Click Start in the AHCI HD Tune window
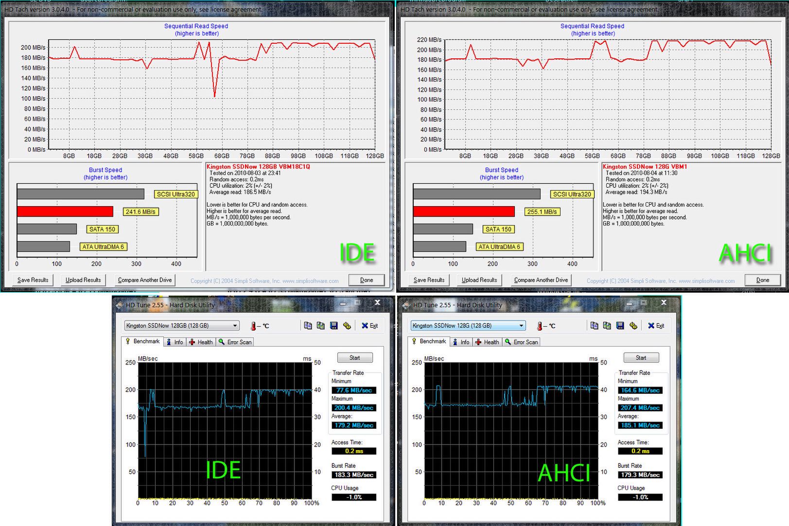789x526 pixels. (641, 358)
